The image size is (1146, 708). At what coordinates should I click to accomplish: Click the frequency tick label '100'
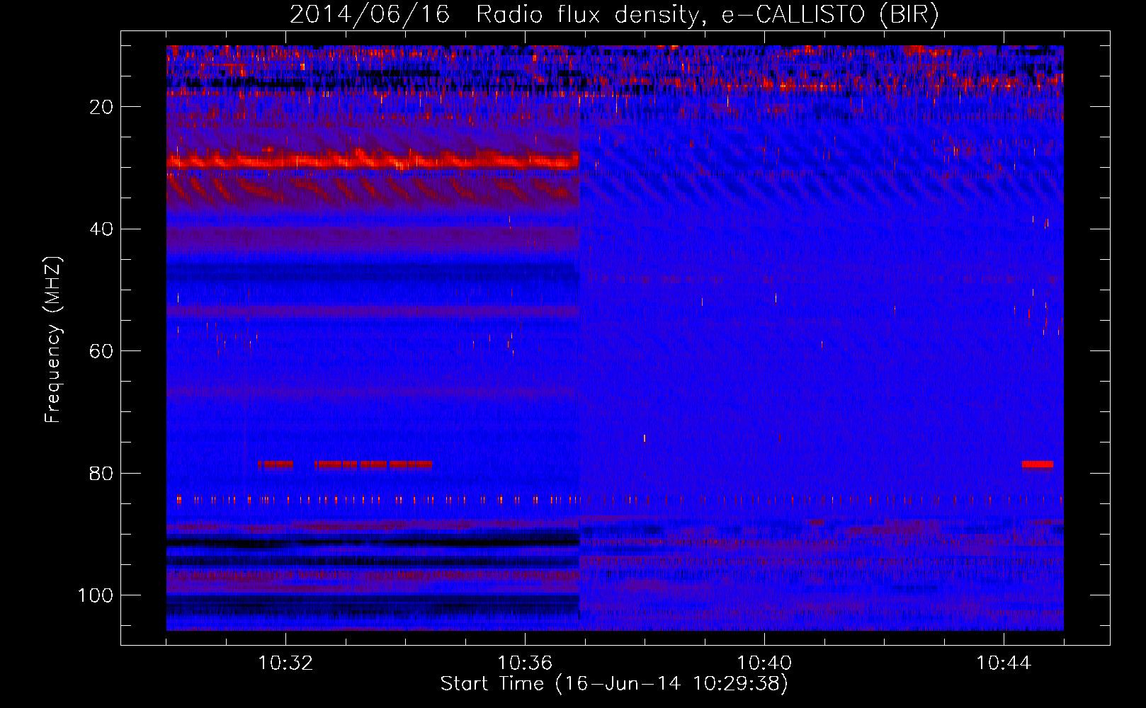(x=96, y=595)
